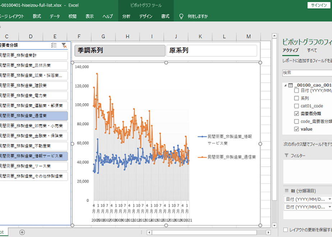Collapse the _00100_cao table tree node

[x=285, y=85]
